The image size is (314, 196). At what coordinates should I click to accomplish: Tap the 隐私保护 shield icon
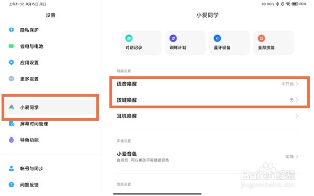point(12,30)
